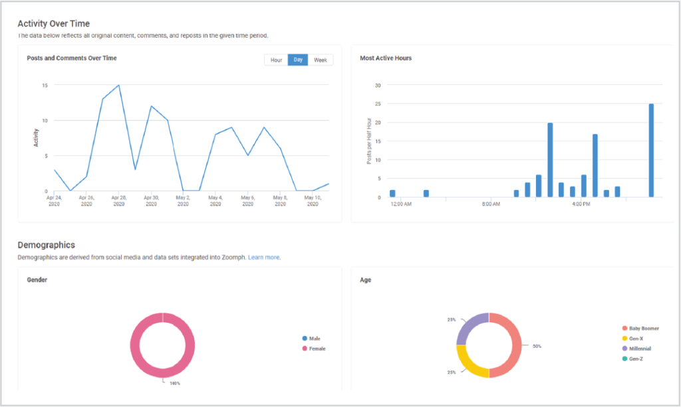Click the Baby Boomer legend label
Viewport: 681px width, 407px height.
tap(644, 329)
